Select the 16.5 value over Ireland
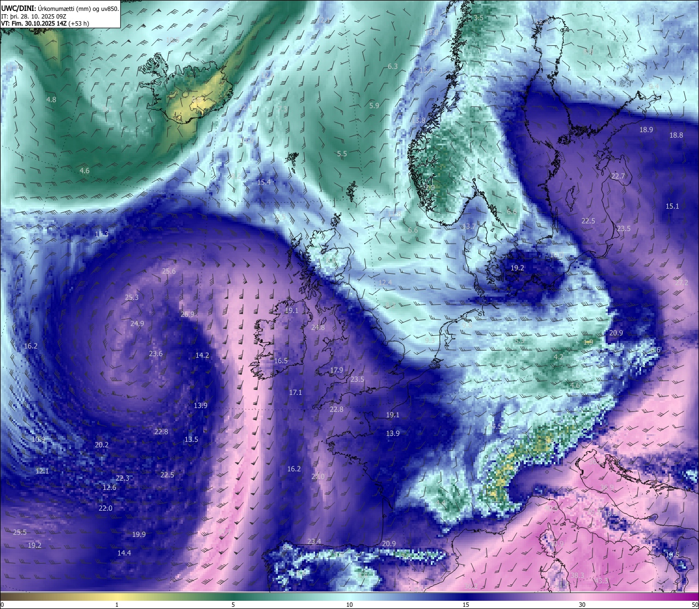Screen dimensions: 699x609 click(x=281, y=360)
